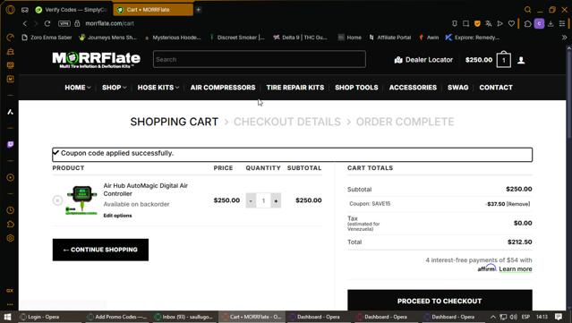
Task: Open the CONTACT menu item
Action: (x=496, y=88)
